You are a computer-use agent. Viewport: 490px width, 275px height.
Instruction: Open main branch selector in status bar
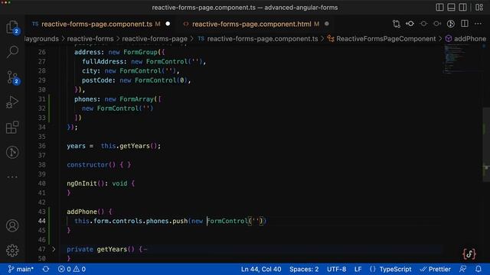[21, 269]
